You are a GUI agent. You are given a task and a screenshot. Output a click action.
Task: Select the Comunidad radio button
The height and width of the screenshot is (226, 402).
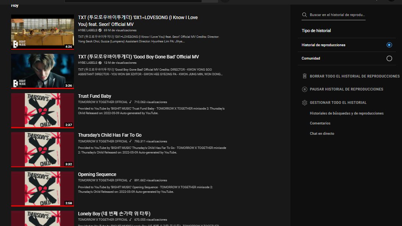click(389, 58)
